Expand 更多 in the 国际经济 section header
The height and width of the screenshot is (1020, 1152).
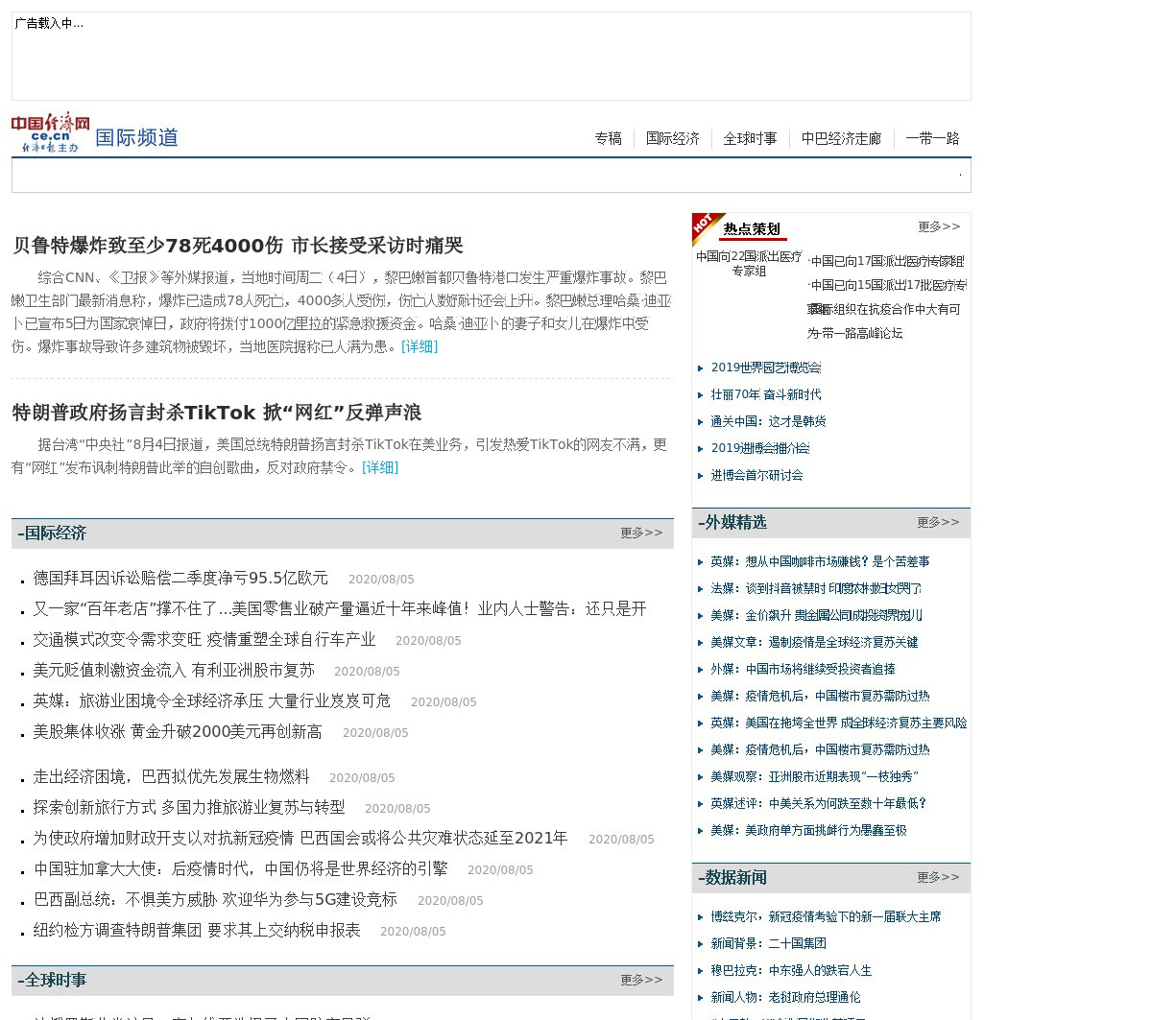click(x=640, y=533)
